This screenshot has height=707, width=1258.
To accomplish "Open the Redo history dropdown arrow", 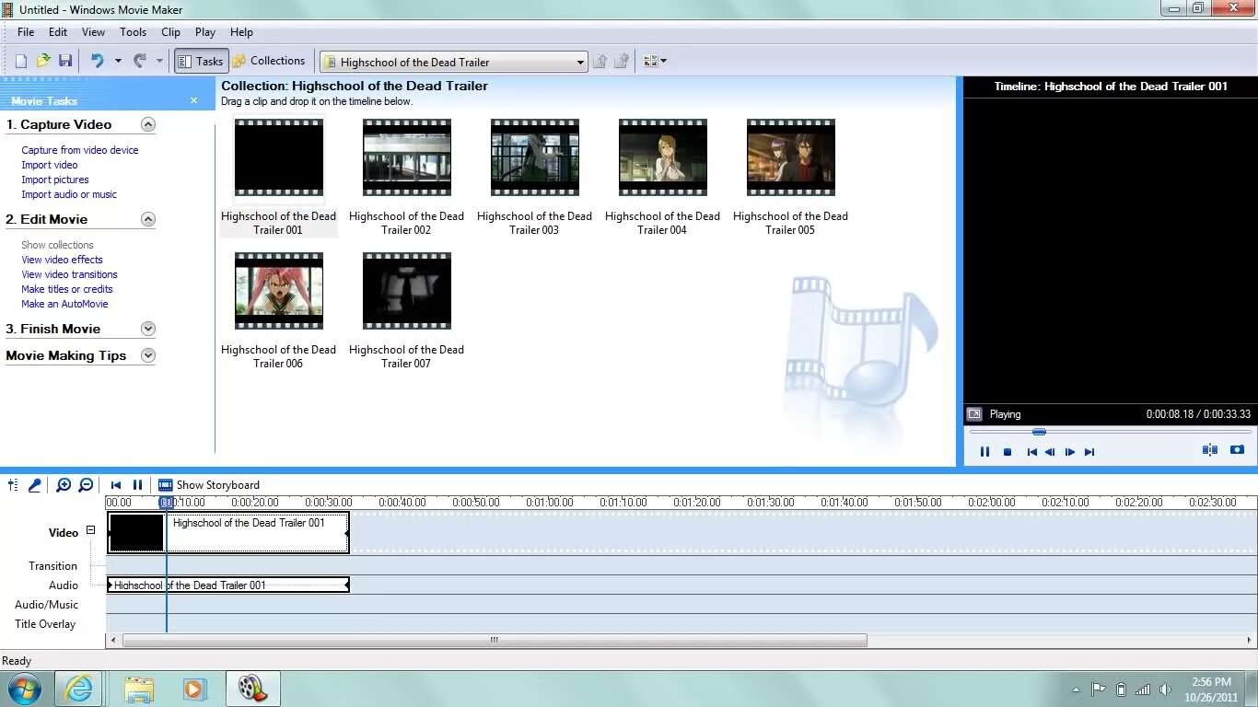I will click(159, 61).
